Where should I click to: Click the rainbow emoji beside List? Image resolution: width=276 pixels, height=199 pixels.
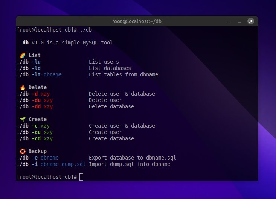tap(23, 55)
